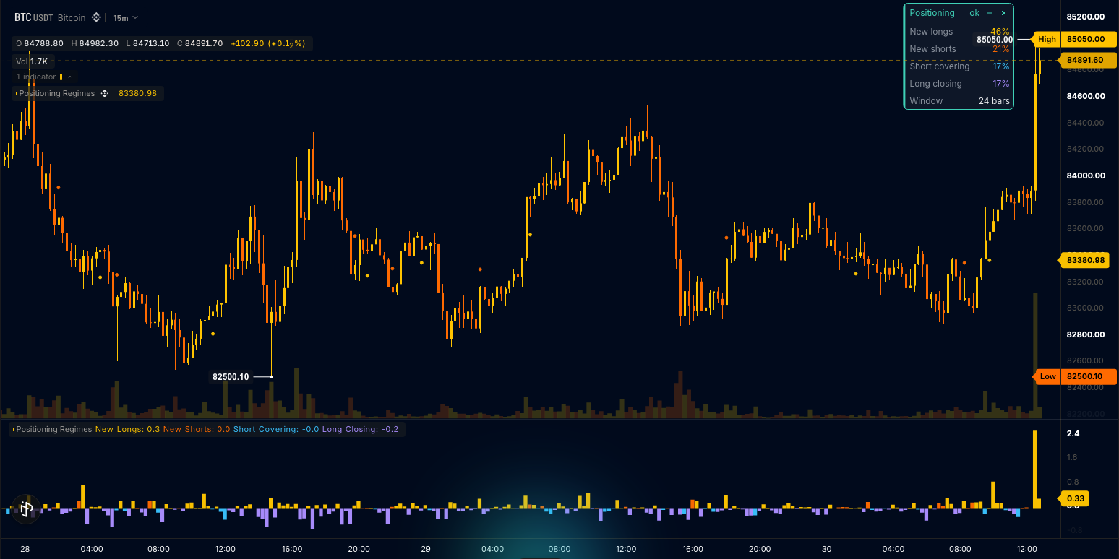Click 'New Longs: 0.3' in the lower legend

click(127, 429)
